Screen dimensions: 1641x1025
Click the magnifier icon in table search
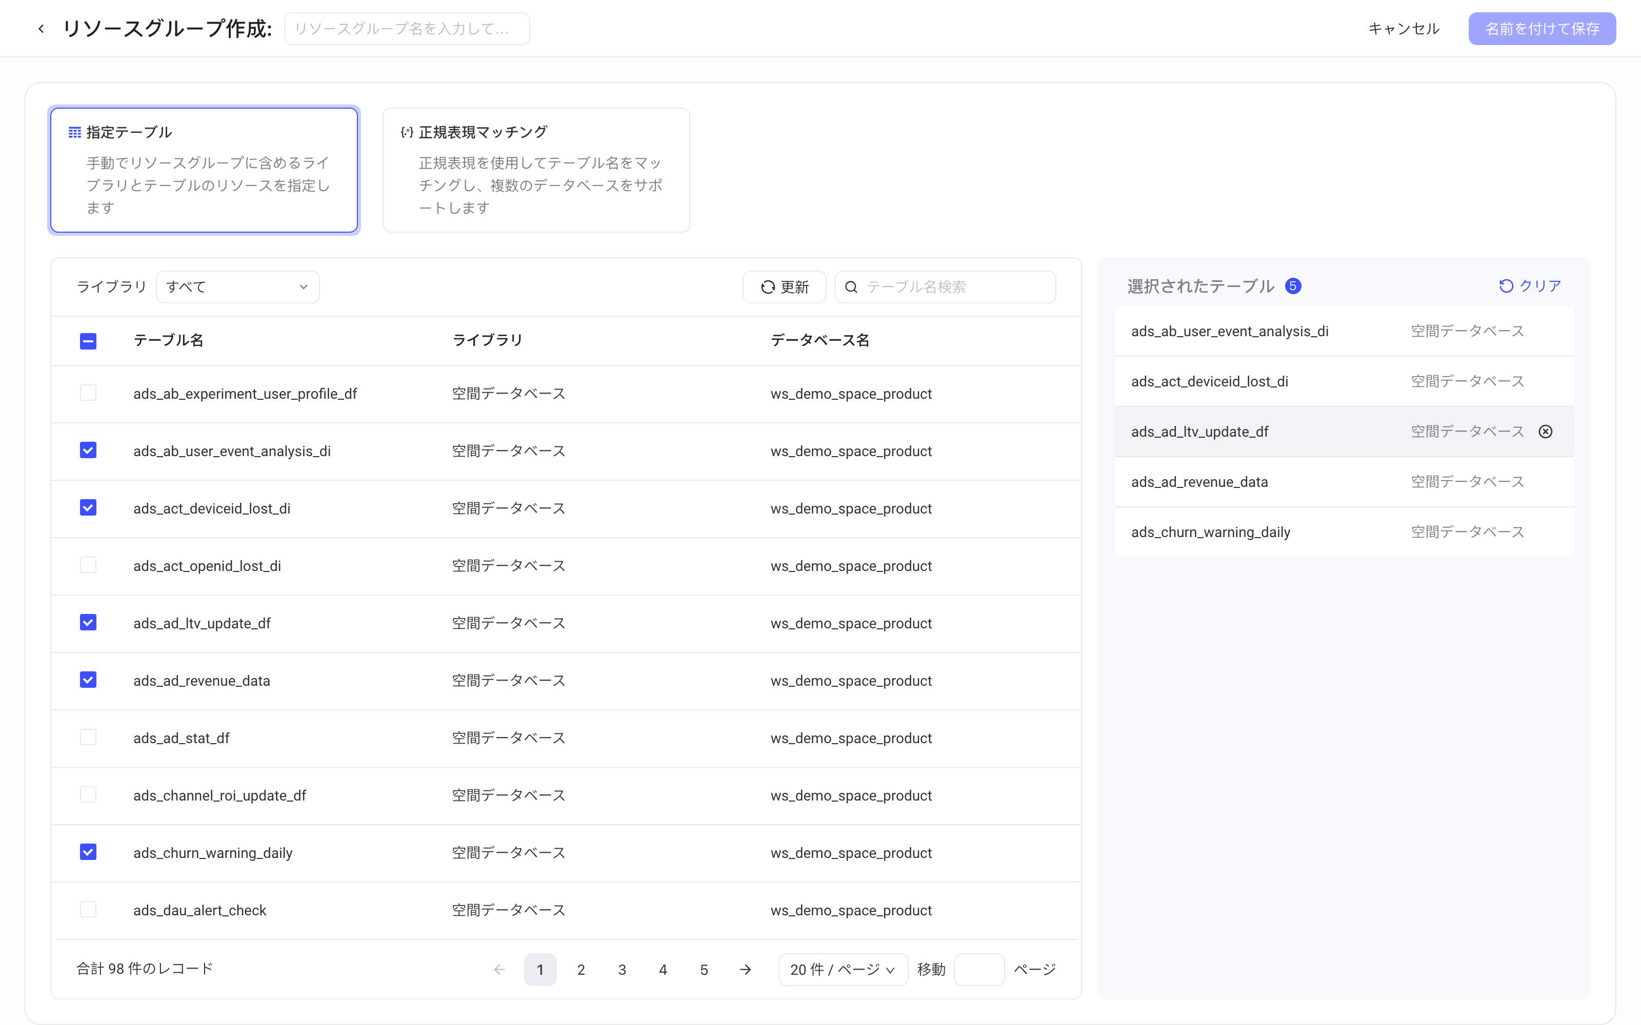click(x=851, y=287)
